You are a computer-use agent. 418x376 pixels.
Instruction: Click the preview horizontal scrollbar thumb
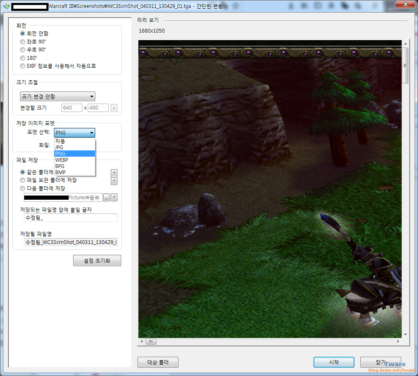coord(151,341)
